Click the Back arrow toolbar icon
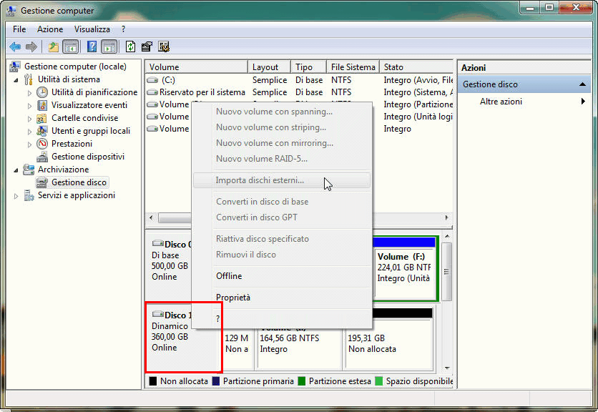This screenshot has width=598, height=412. point(15,47)
